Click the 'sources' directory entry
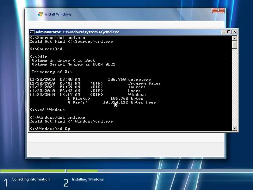The width and height of the screenshot is (253, 190). click(x=137, y=87)
